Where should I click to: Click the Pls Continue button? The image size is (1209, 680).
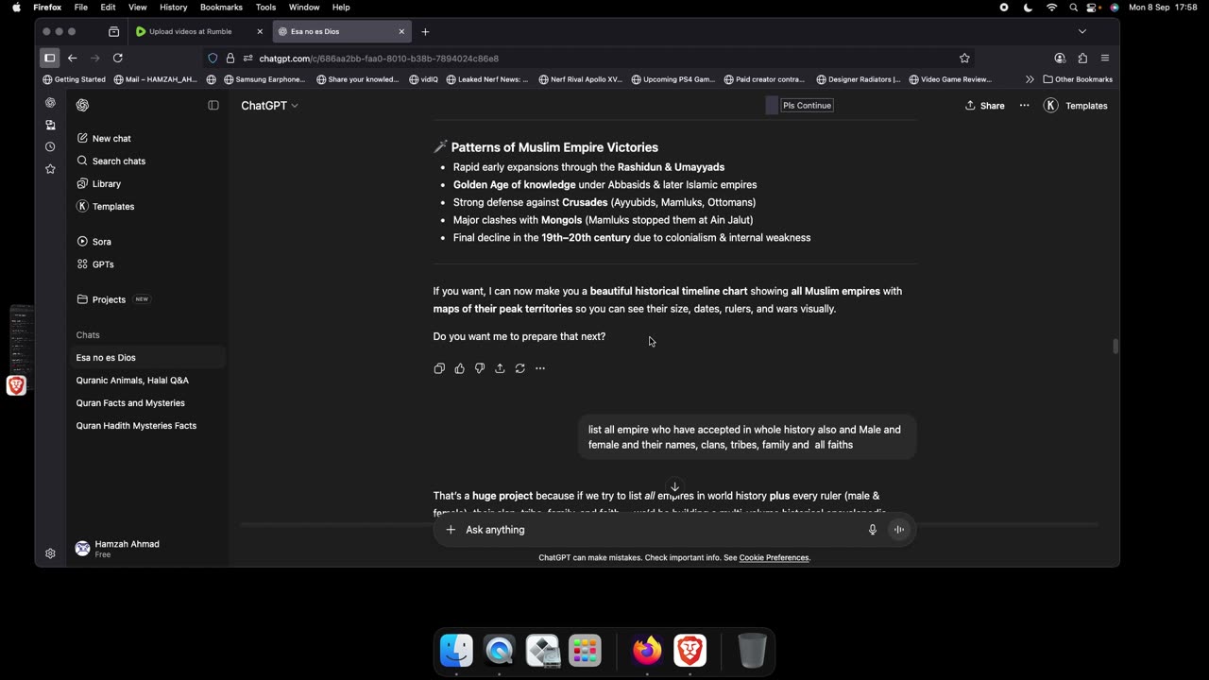pyautogui.click(x=808, y=106)
